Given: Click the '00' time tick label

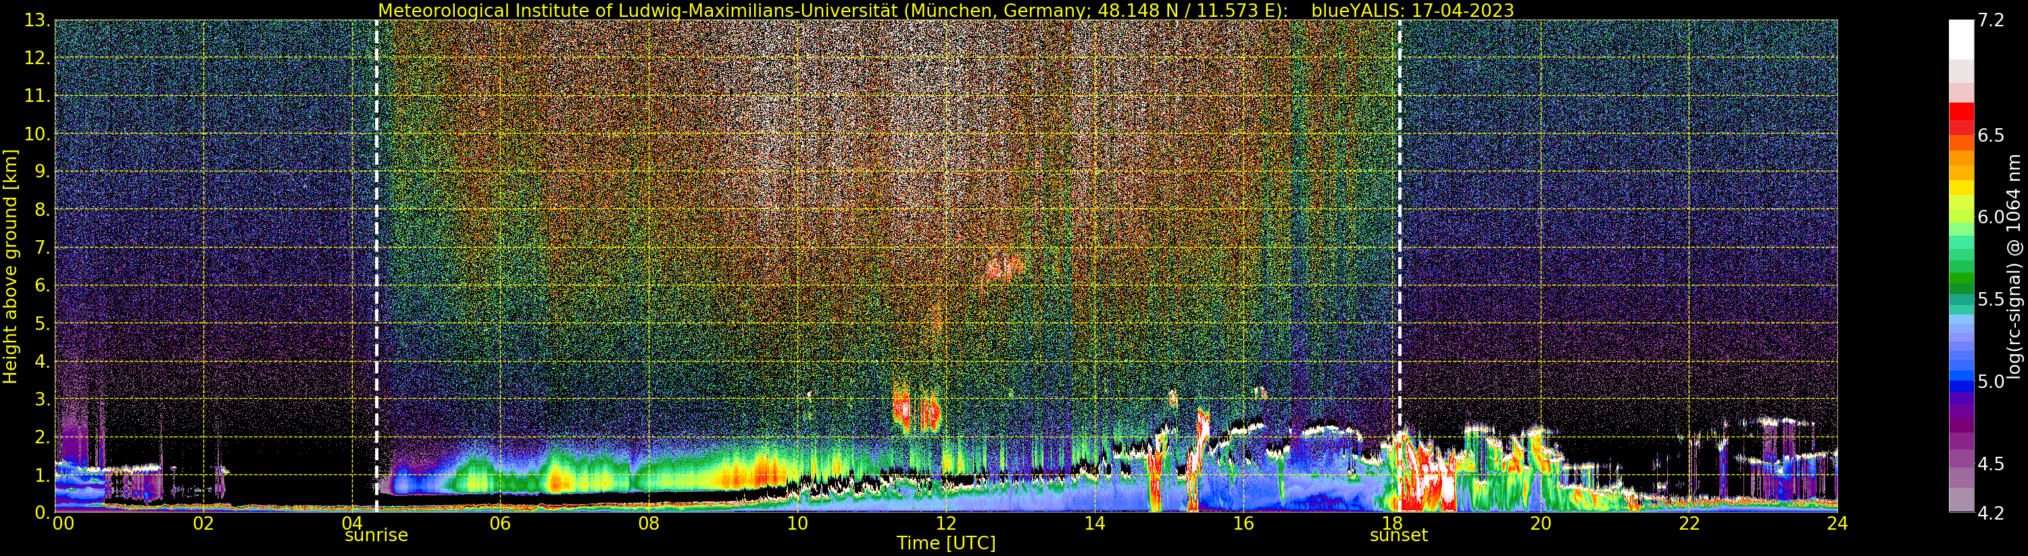Looking at the screenshot, I should 63,524.
